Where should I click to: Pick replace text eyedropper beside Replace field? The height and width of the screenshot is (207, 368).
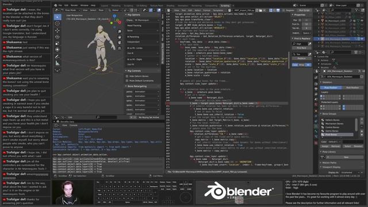click(309, 54)
